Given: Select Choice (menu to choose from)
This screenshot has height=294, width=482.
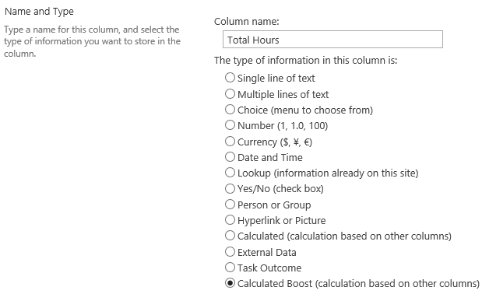Looking at the screenshot, I should click(x=230, y=109).
